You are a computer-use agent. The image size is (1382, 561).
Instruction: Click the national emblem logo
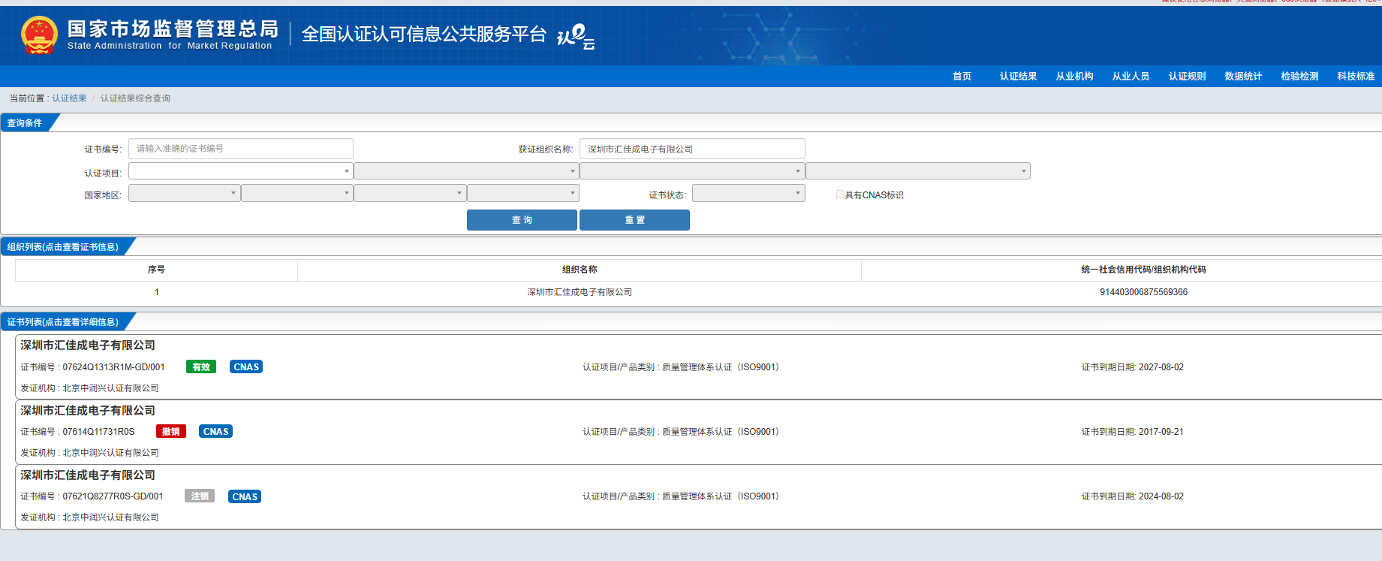coord(39,35)
